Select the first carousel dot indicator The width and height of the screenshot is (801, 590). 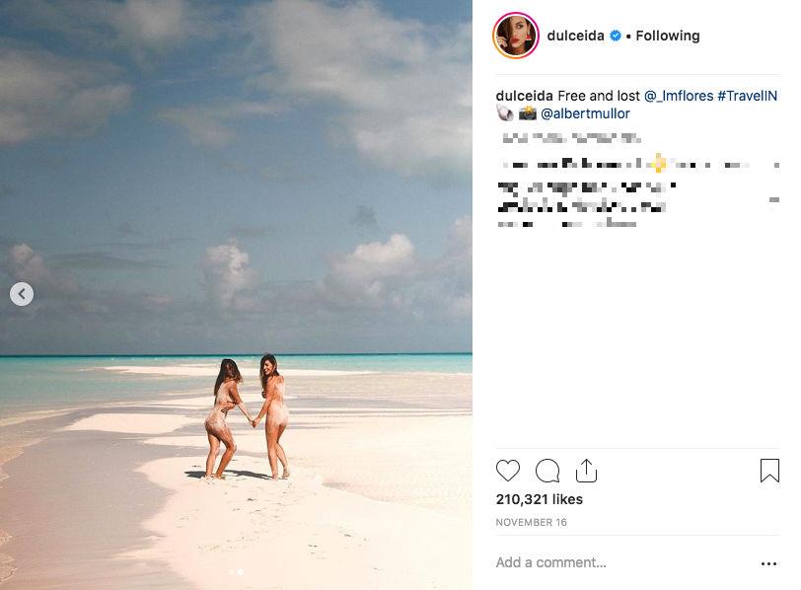(x=231, y=571)
